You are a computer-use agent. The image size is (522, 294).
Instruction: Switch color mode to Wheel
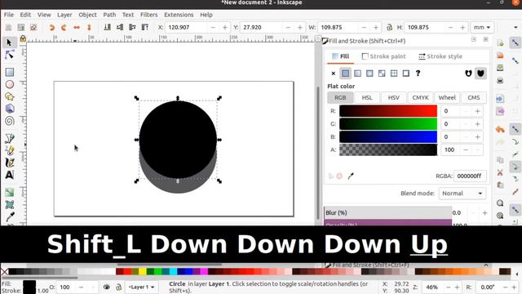447,98
